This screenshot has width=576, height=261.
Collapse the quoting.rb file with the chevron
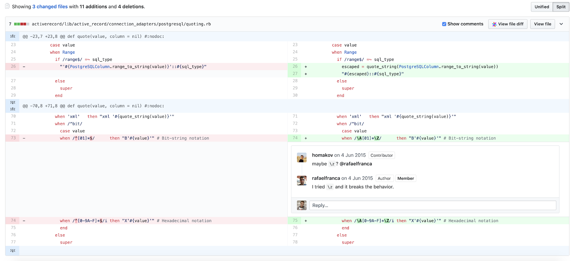561,24
